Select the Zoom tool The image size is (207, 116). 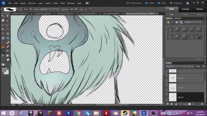point(8,16)
